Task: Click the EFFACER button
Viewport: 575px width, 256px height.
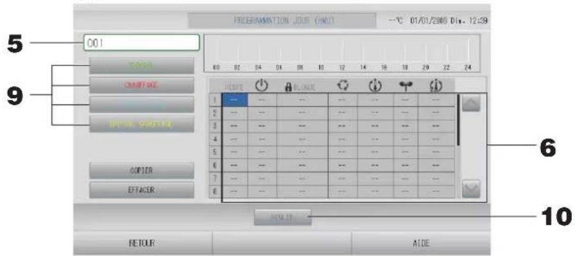Action: coord(142,191)
